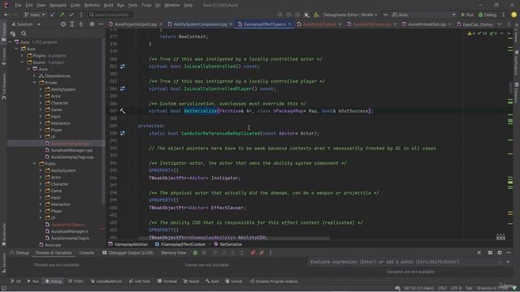Collapse the Private folder
520x292 pixels.
point(34,83)
